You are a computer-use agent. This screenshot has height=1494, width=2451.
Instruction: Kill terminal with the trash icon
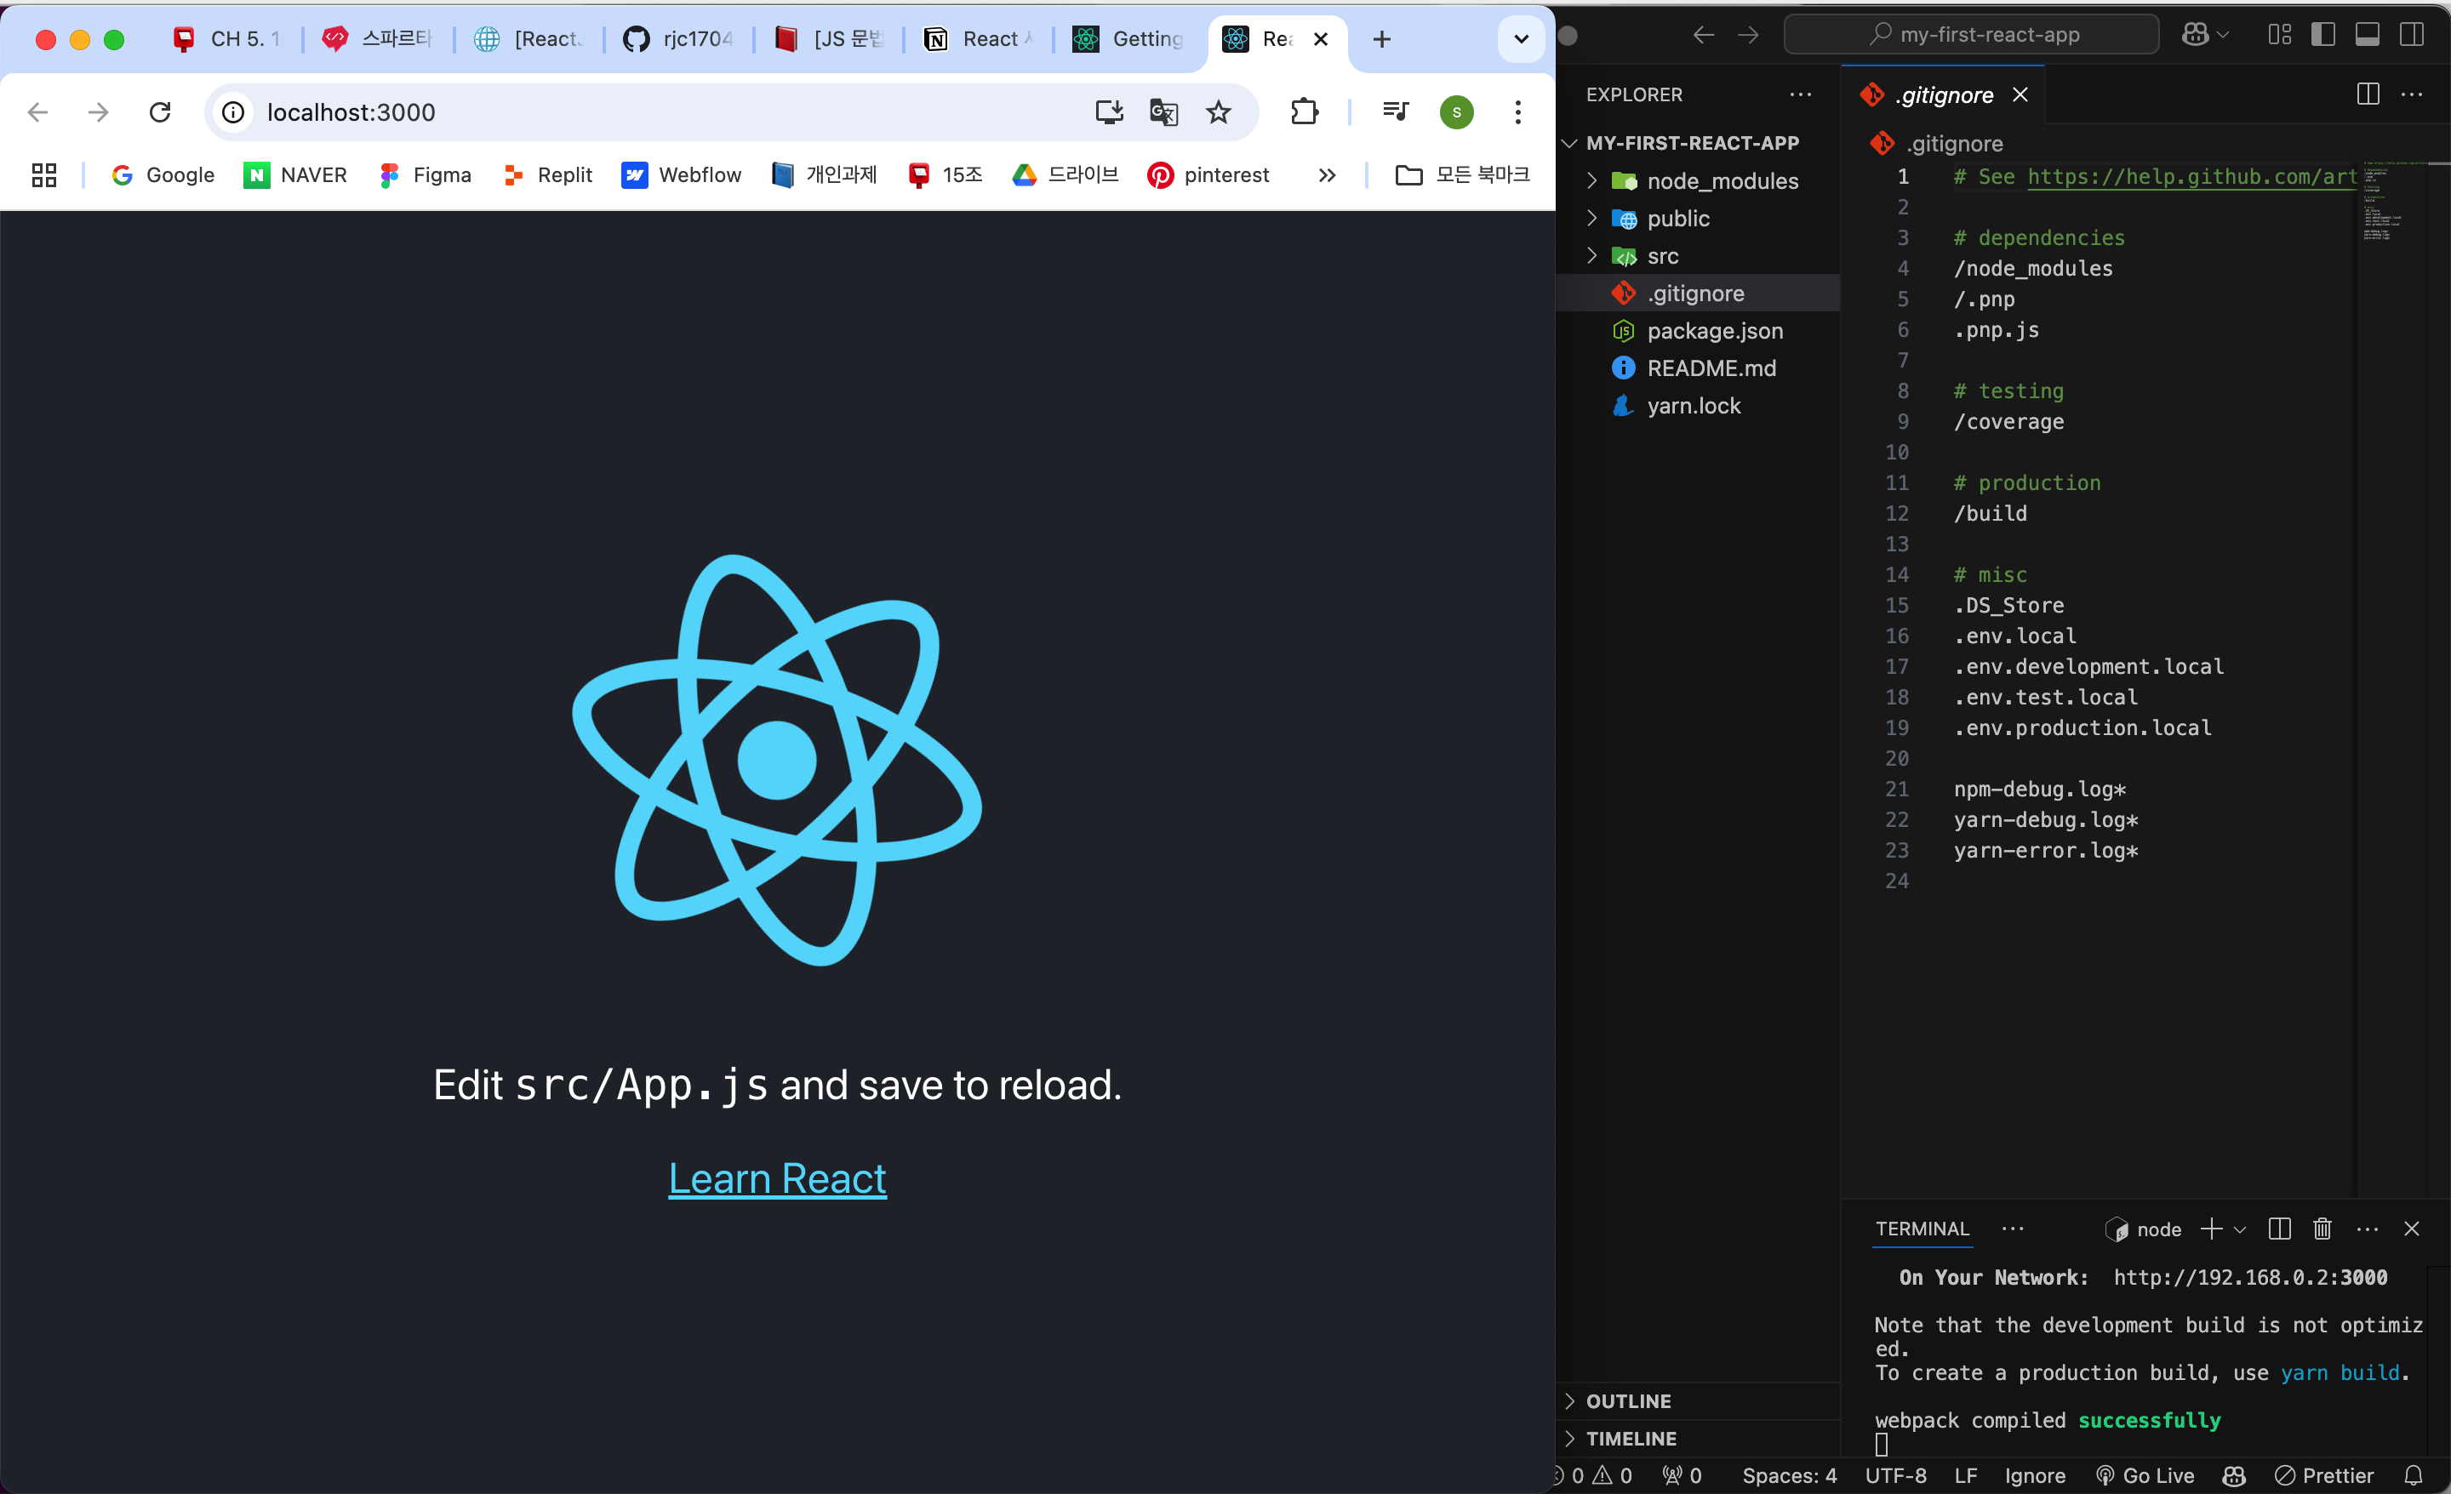click(2322, 1229)
